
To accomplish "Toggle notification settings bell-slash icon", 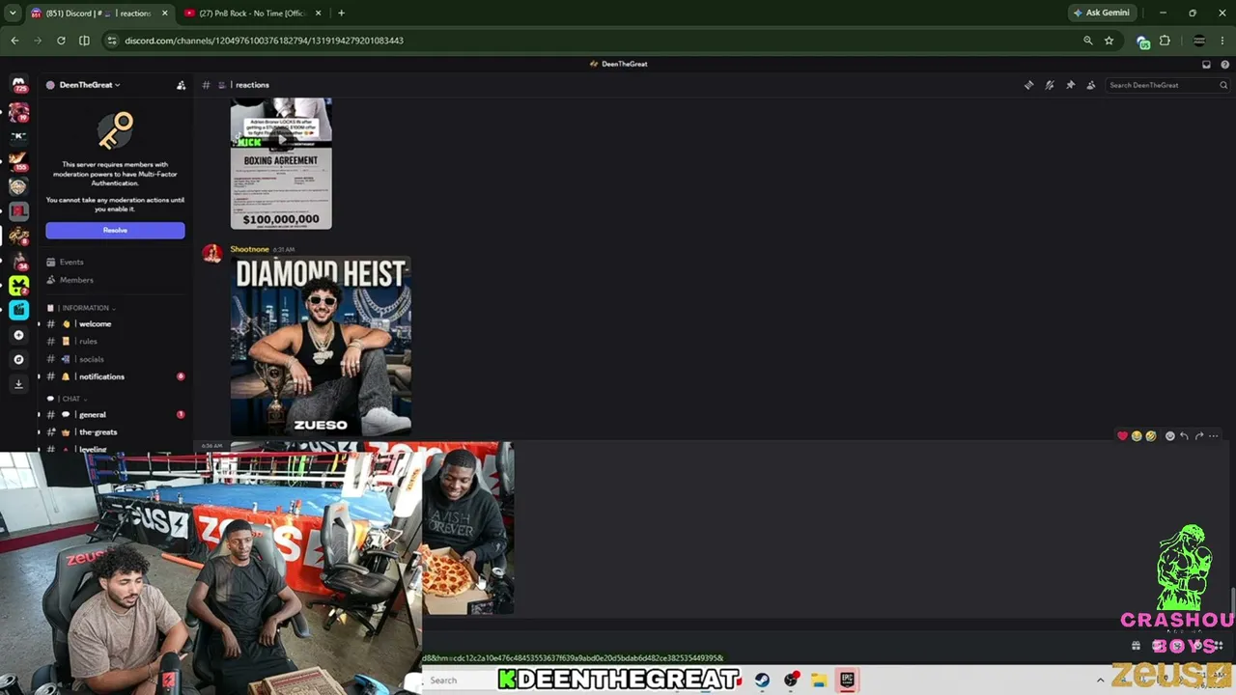I will tap(1050, 85).
